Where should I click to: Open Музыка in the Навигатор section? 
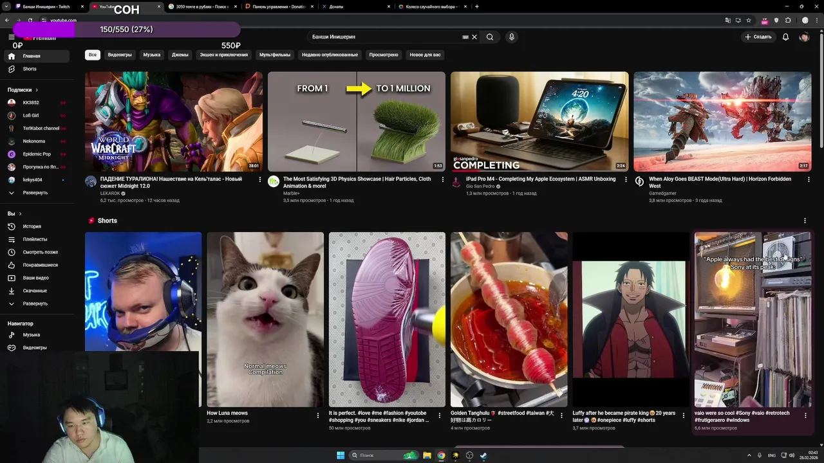click(x=37, y=335)
